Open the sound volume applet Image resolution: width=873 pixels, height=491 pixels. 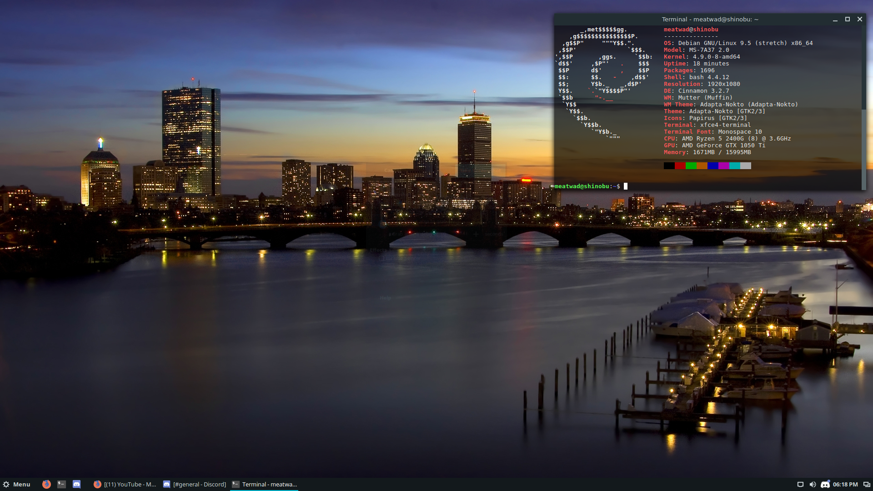[x=813, y=484]
